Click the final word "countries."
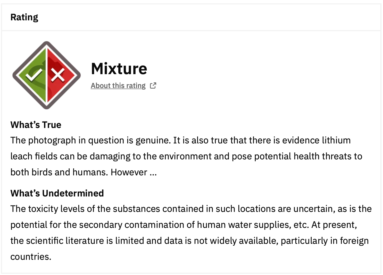383x275 pixels. [x=31, y=257]
